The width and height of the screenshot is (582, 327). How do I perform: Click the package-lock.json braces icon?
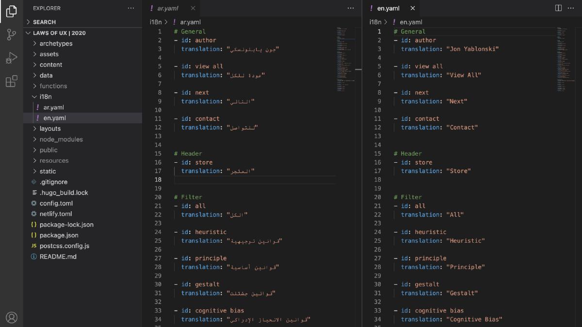pos(34,225)
